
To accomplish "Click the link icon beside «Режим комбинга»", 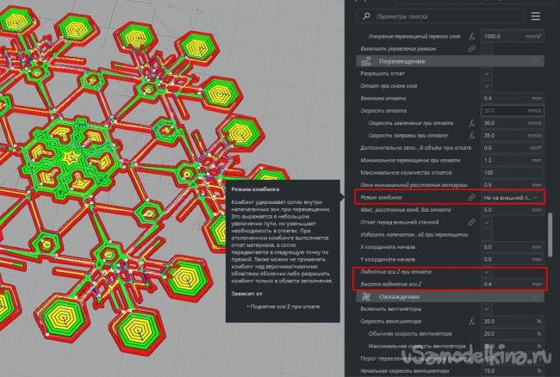I will (472, 198).
